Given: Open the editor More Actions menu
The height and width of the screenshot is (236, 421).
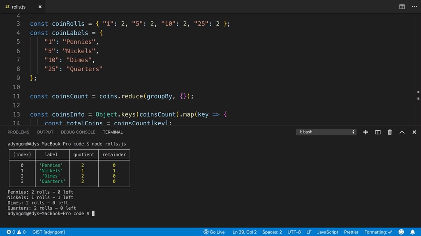Looking at the screenshot, I should 414,7.
